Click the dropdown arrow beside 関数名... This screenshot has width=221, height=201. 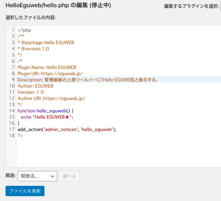click(x=53, y=176)
